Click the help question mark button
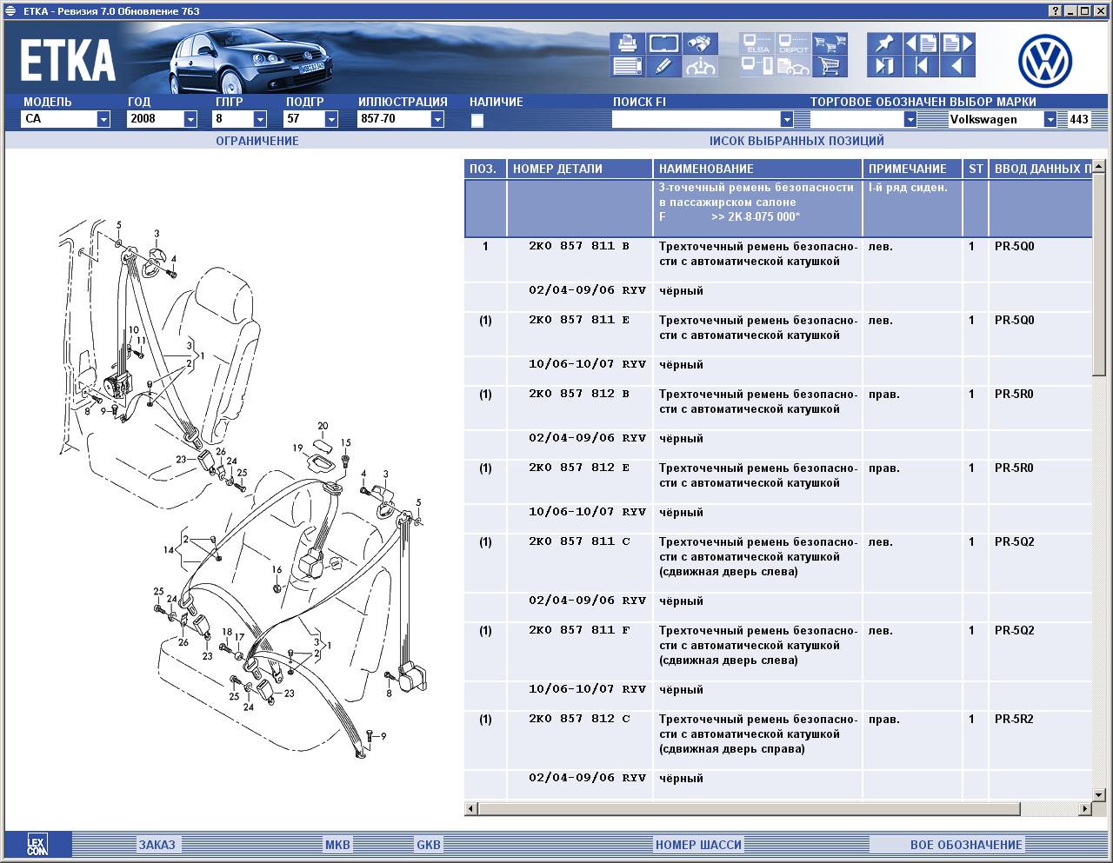Viewport: 1113px width, 863px height. 1055,10
